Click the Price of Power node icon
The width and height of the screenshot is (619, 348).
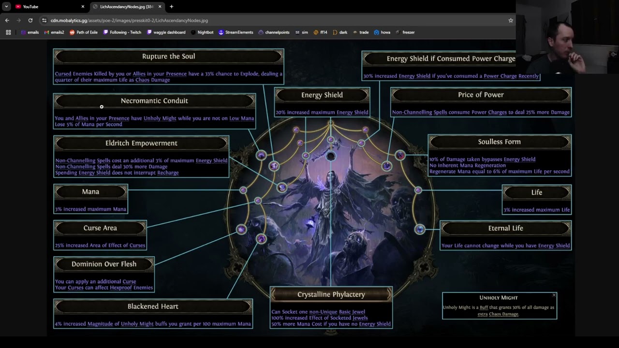coord(386,166)
